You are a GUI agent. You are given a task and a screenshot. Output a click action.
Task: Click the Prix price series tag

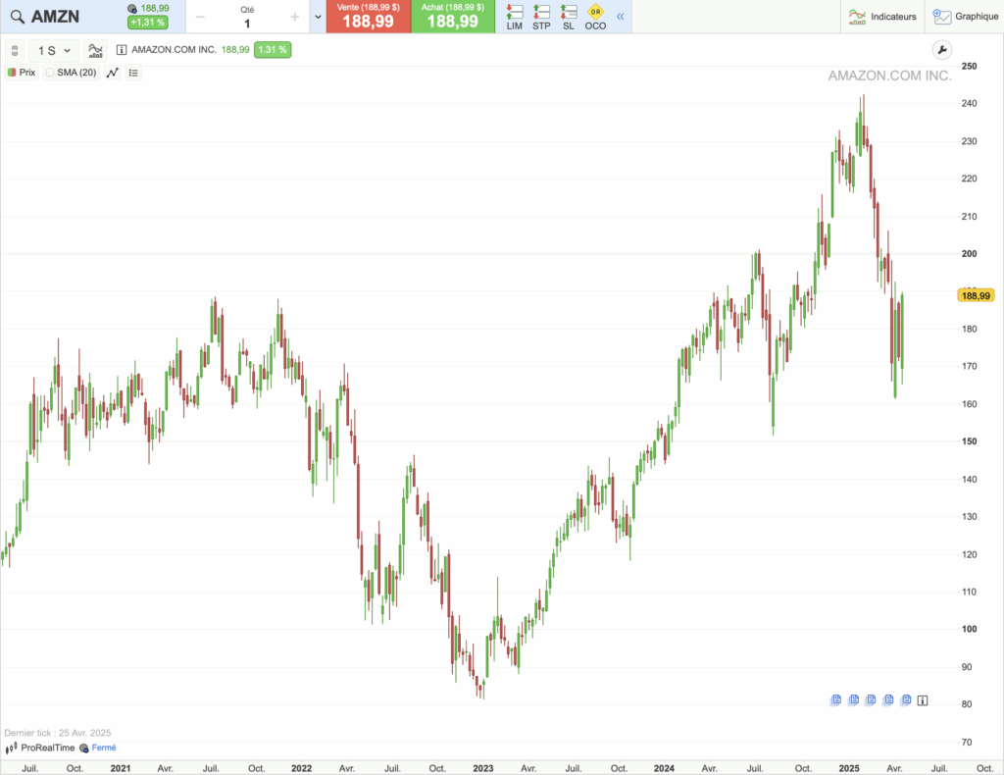click(x=22, y=73)
